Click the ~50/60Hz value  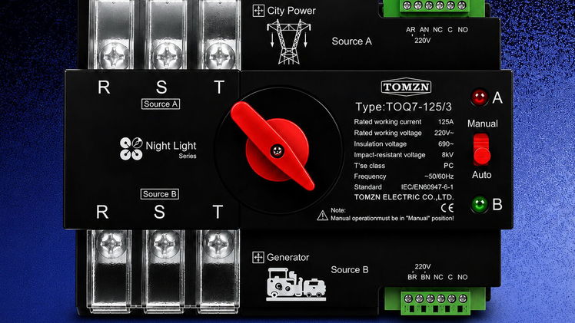[439, 176]
